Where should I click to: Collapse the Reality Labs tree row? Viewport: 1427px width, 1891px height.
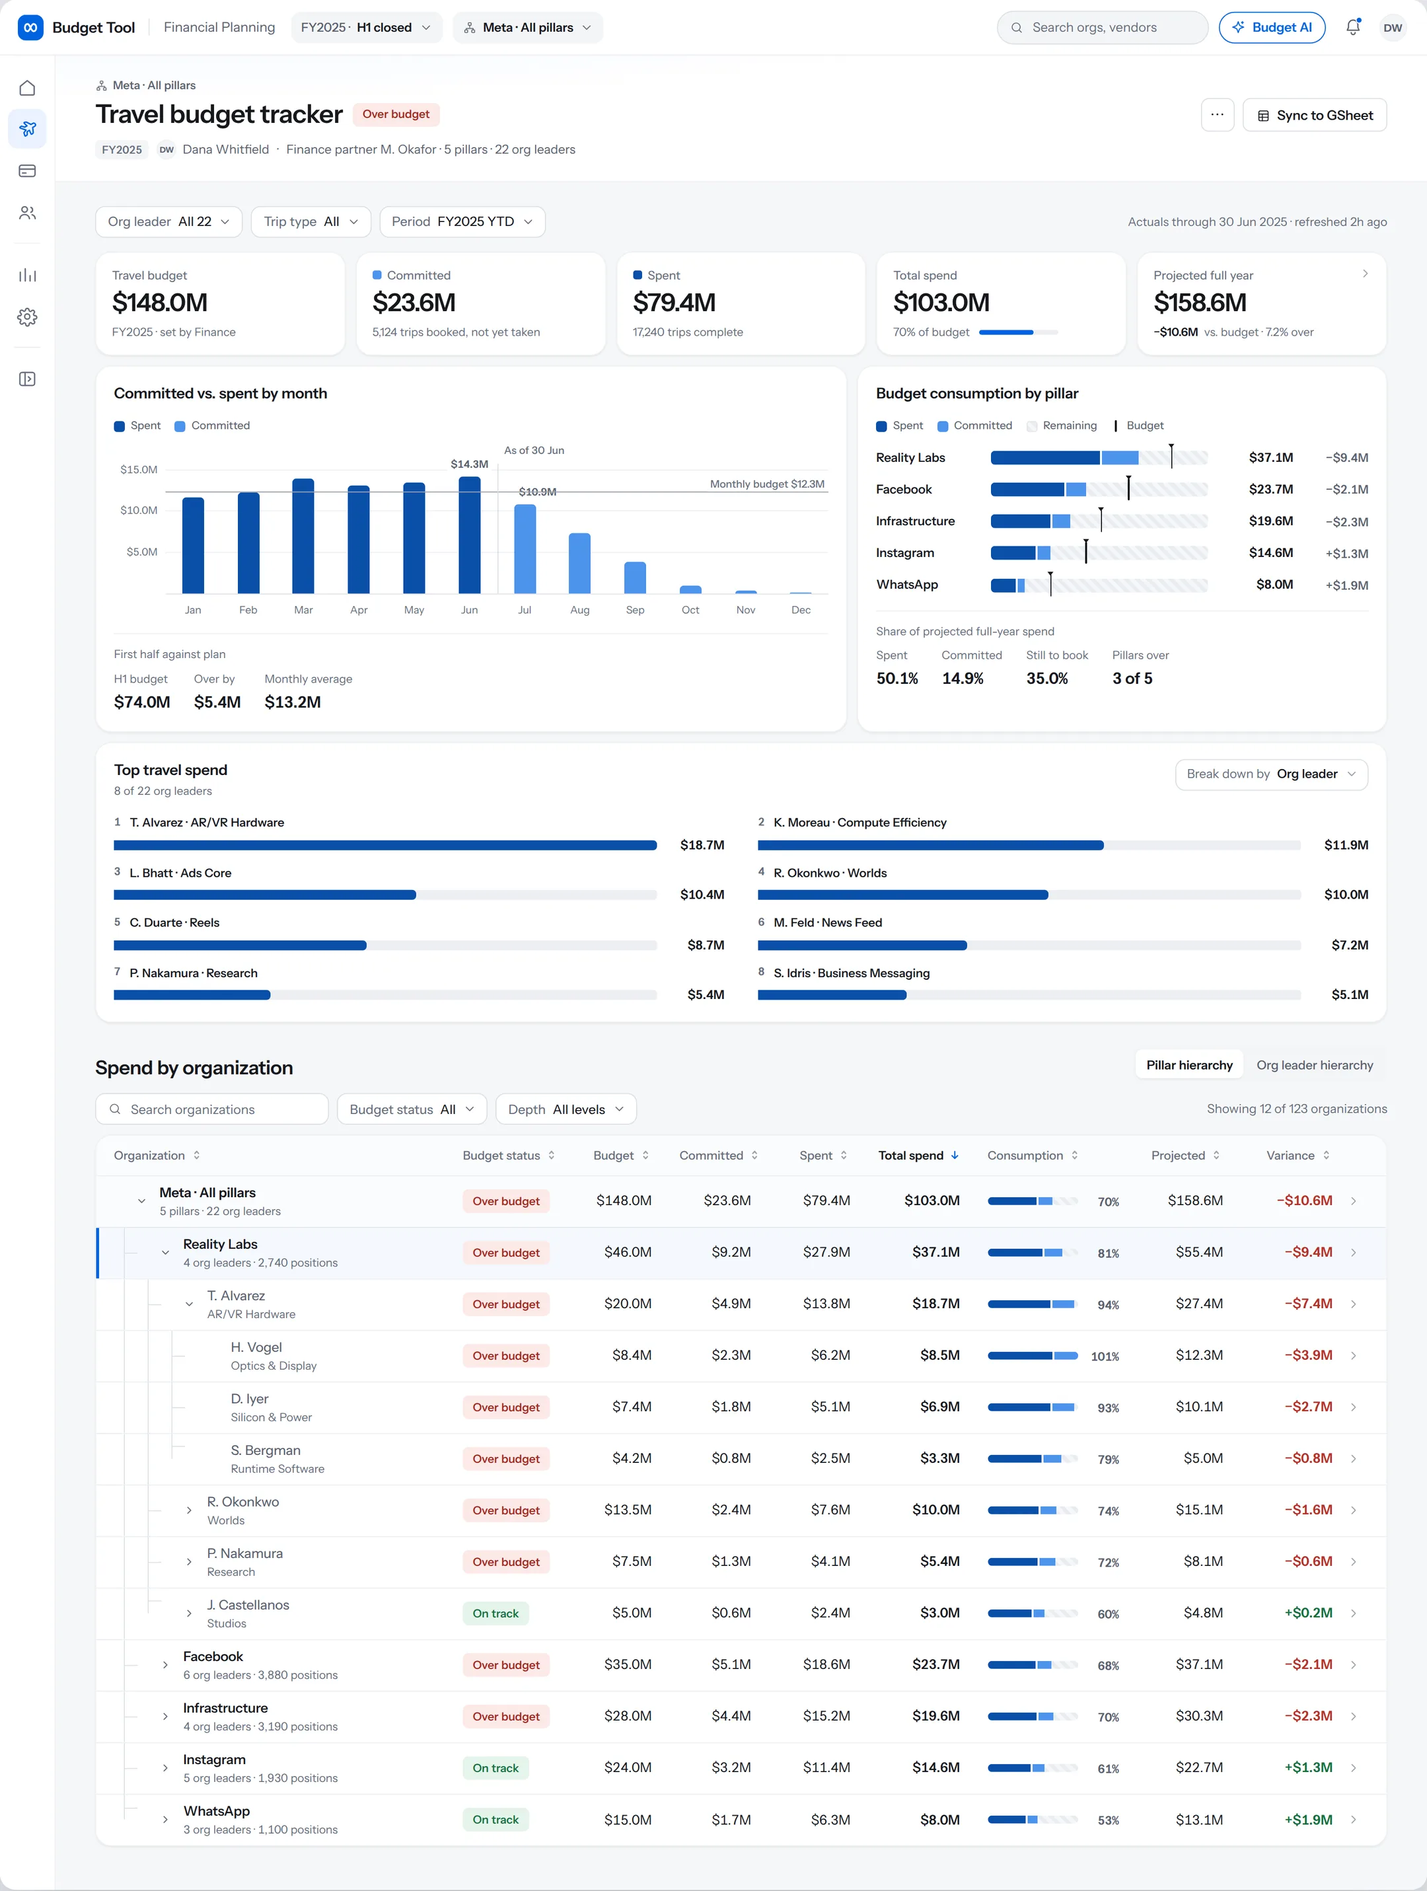click(165, 1252)
